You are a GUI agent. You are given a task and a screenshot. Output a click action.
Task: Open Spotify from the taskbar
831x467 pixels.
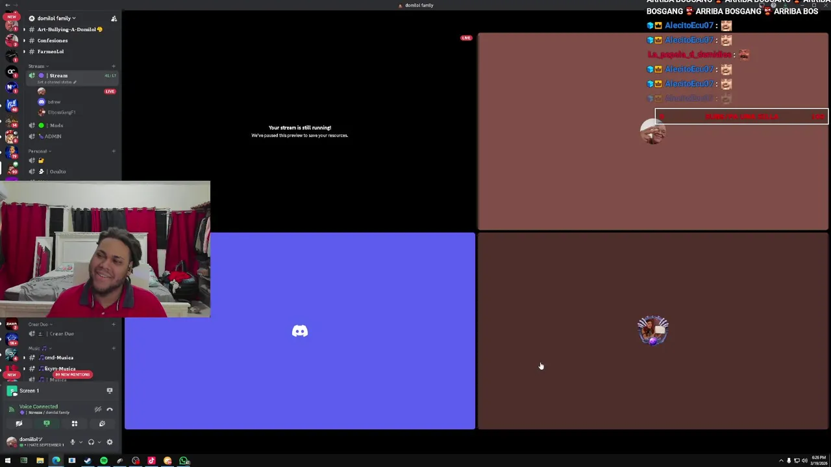click(x=103, y=461)
